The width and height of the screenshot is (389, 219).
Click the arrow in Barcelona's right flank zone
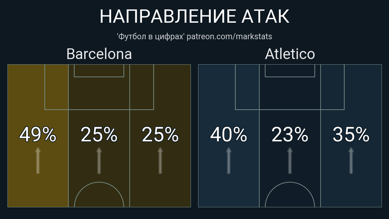pos(160,161)
